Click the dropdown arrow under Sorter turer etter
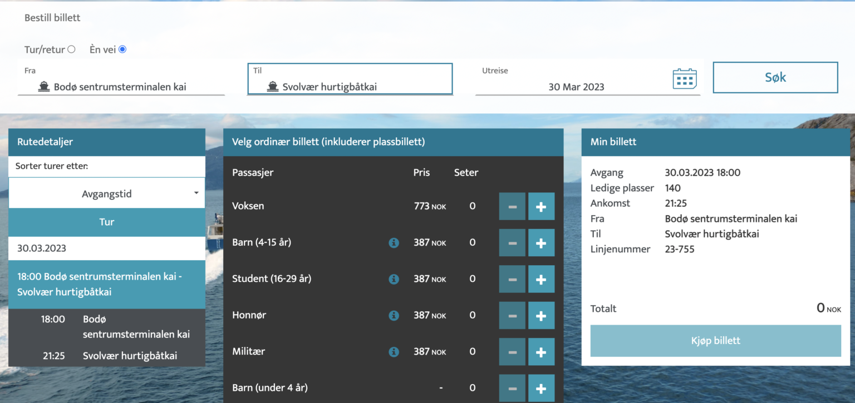Viewport: 855px width, 403px height. [195, 192]
